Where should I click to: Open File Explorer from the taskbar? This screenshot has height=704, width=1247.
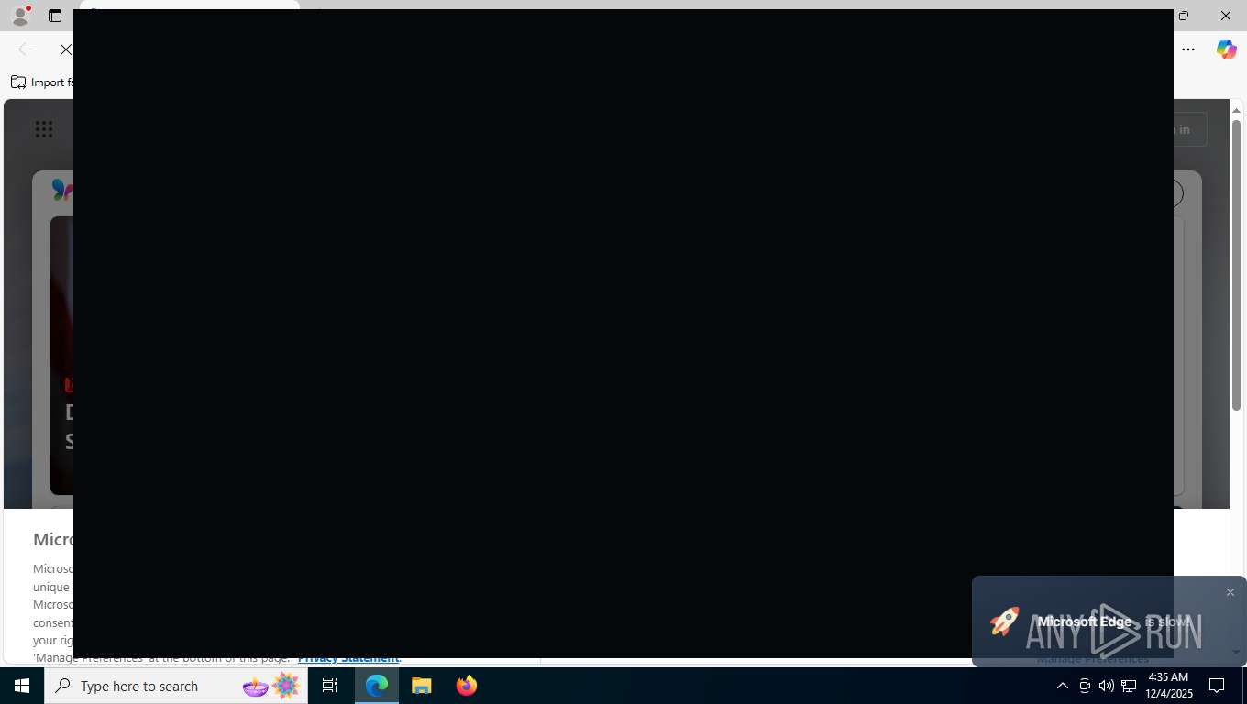[422, 686]
